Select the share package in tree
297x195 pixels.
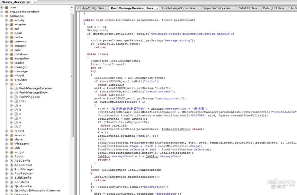point(18,140)
